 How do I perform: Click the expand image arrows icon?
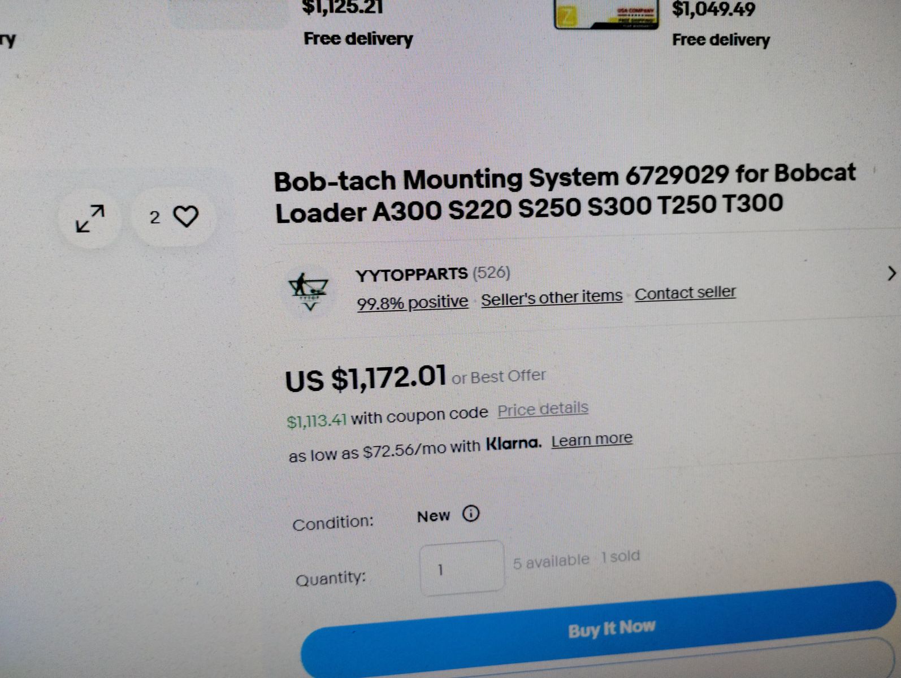click(x=90, y=218)
